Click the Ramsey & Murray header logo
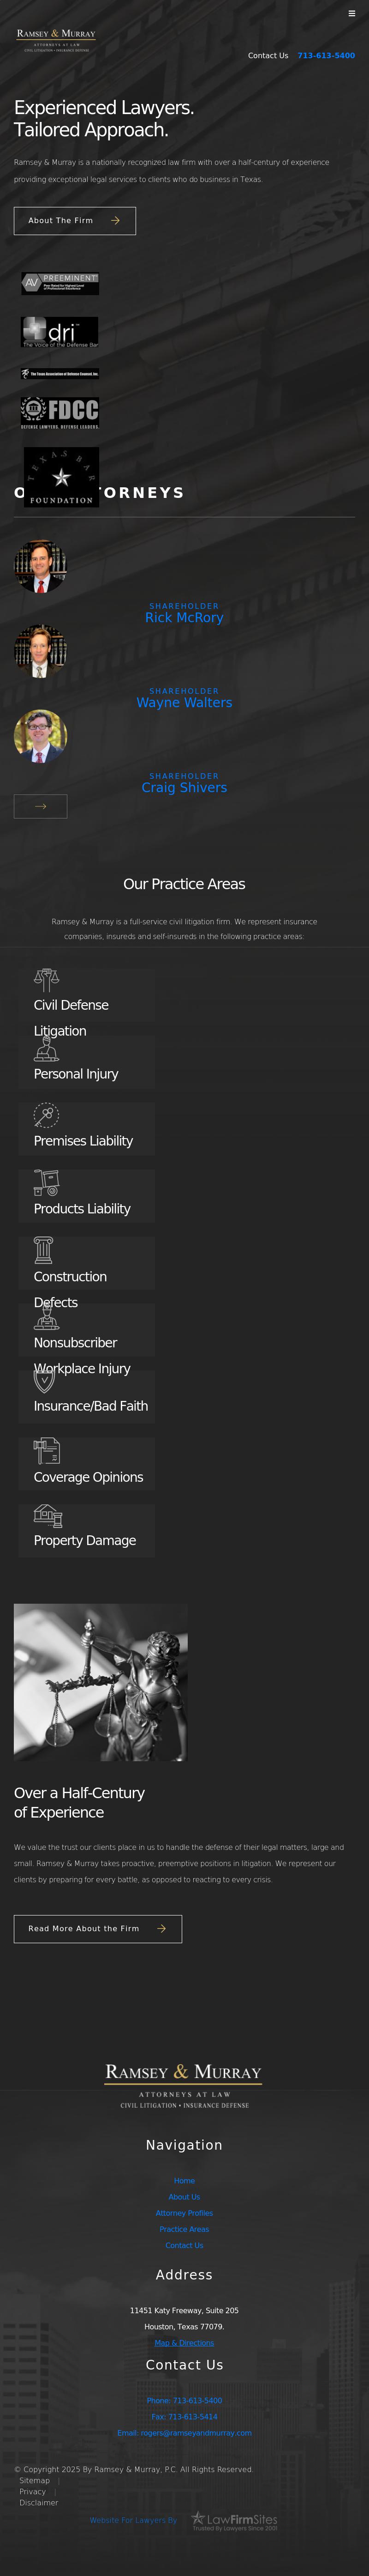Screen dimensions: 369x2576 [x=56, y=39]
